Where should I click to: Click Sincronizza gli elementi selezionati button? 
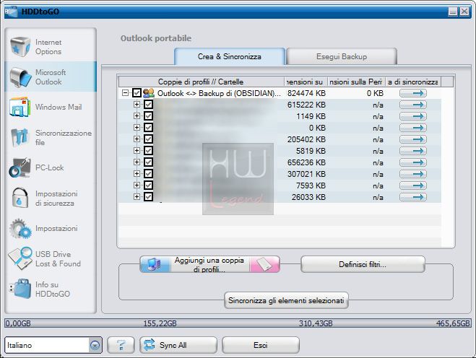(x=286, y=300)
